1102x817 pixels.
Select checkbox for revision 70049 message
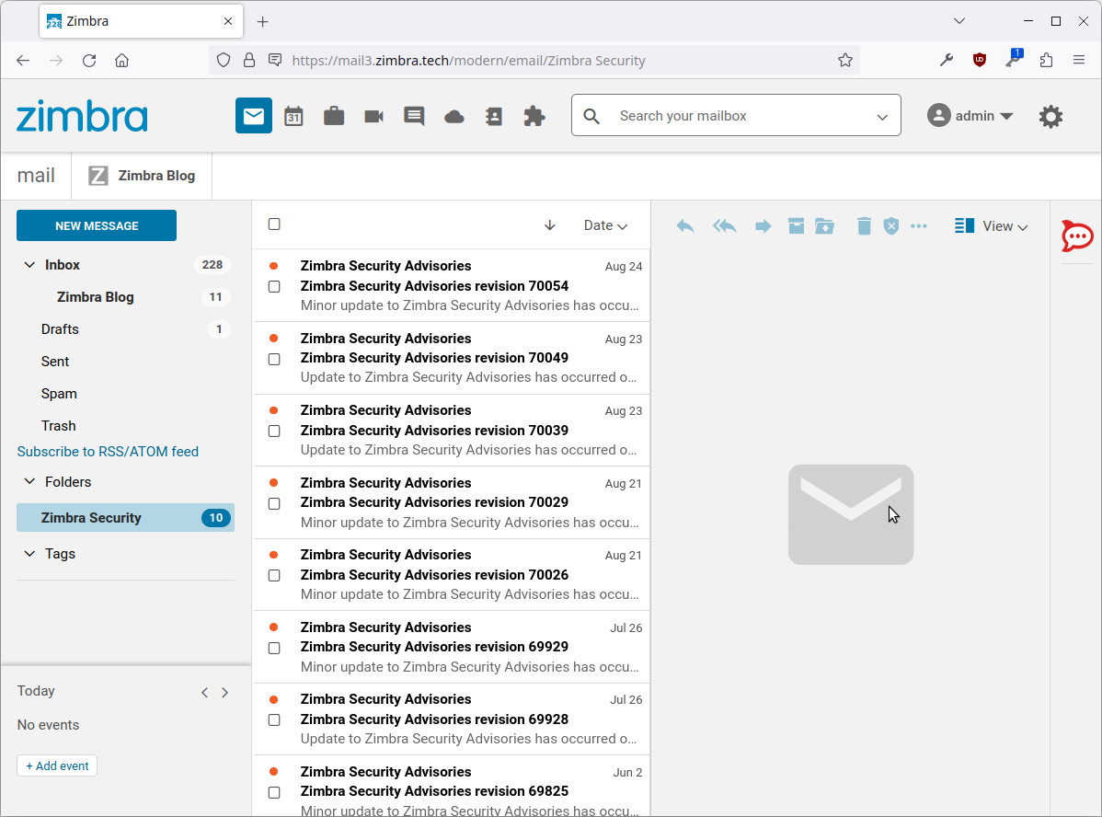pos(274,360)
